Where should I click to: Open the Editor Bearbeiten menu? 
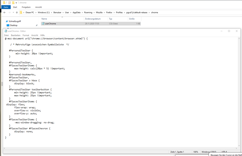pyautogui.click(x=15, y=35)
